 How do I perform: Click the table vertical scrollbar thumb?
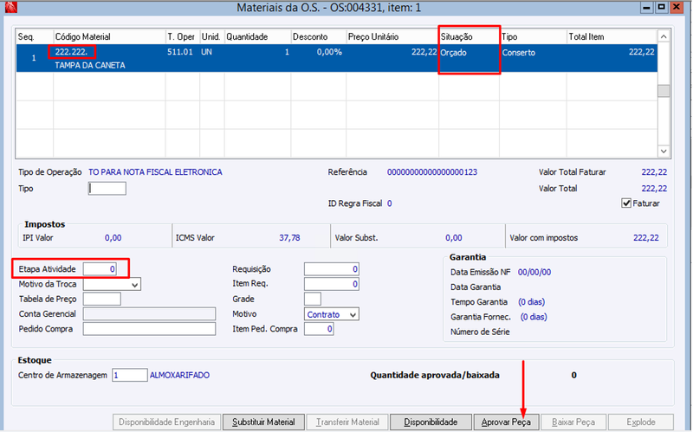[x=664, y=91]
